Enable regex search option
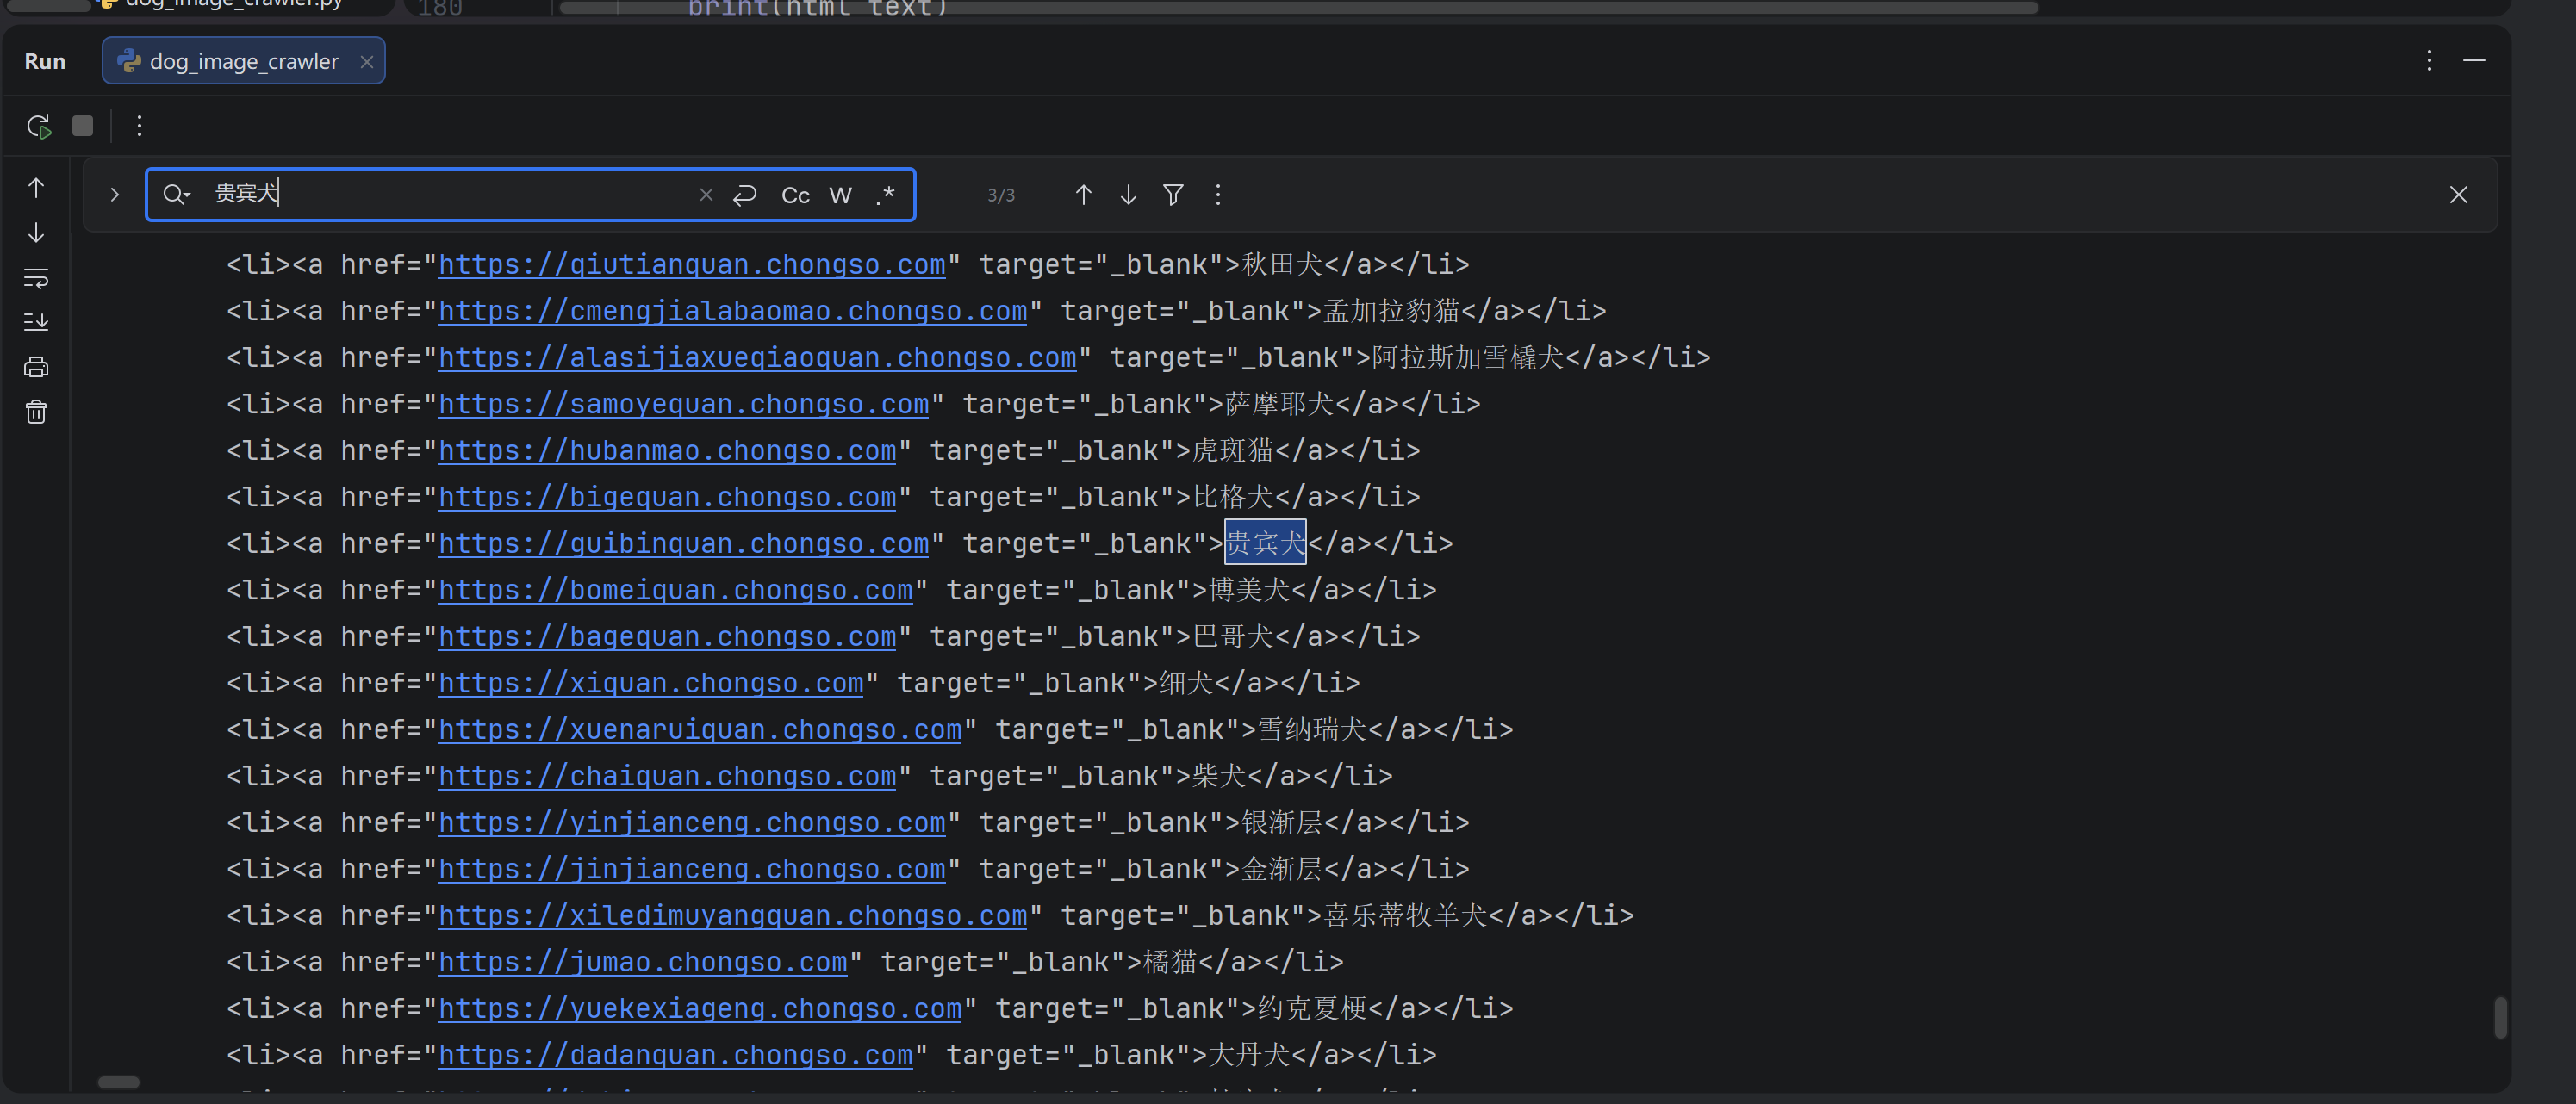Image resolution: width=2576 pixels, height=1104 pixels. tap(885, 195)
